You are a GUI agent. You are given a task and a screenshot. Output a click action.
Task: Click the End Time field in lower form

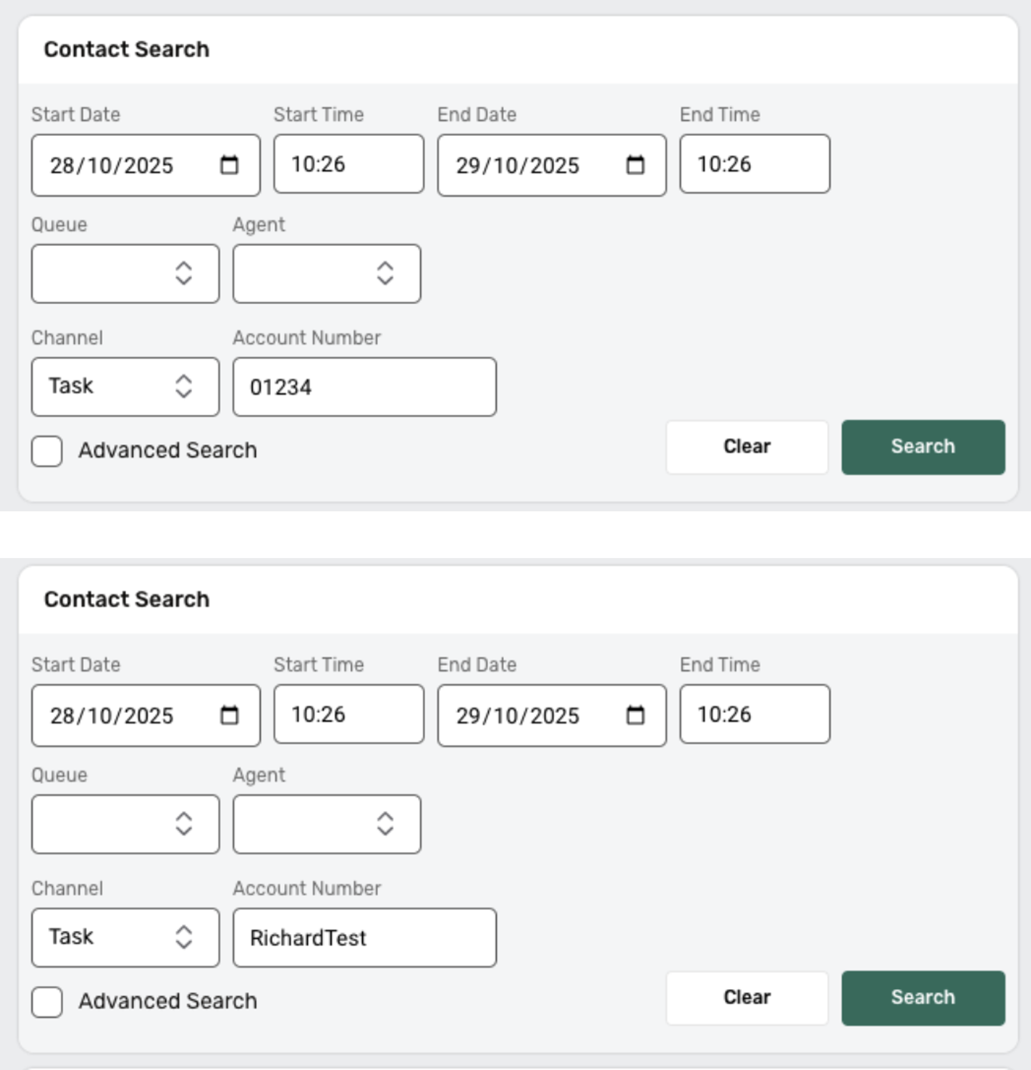(754, 714)
